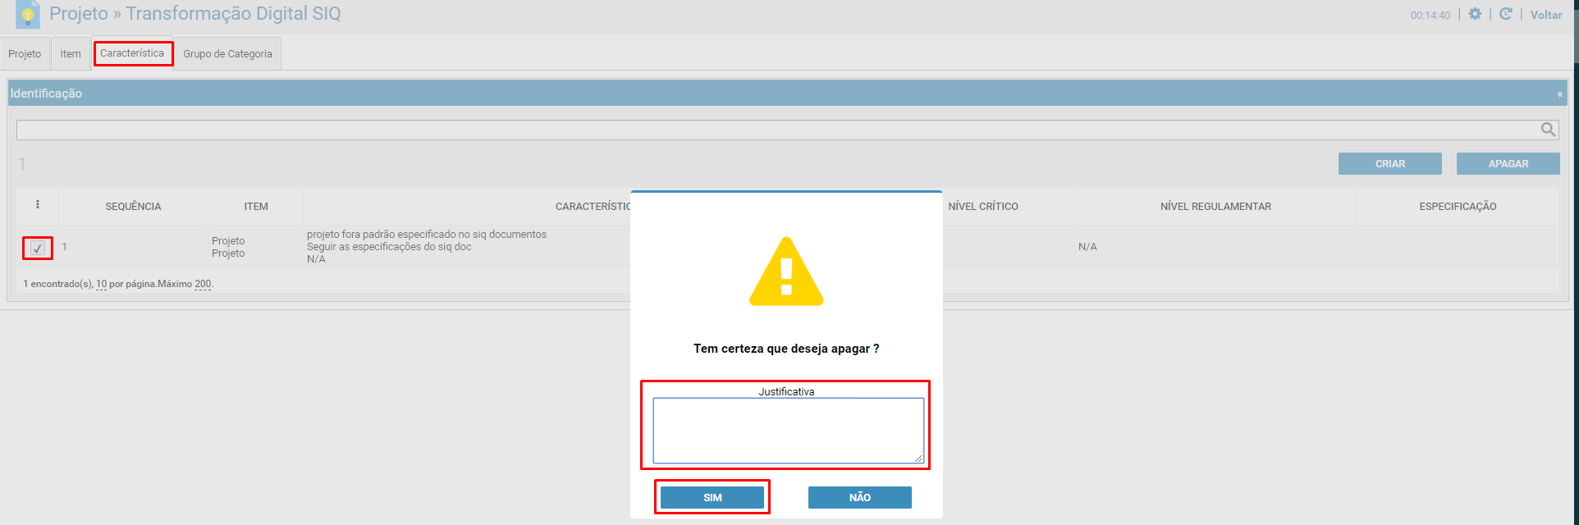Open the three-dot column options menu
The height and width of the screenshot is (525, 1579).
point(38,205)
